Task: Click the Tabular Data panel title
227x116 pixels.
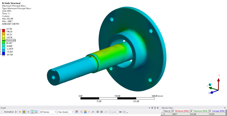Action: point(167,108)
